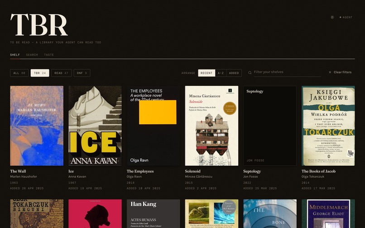Switch to the Taste tab
The image size is (365, 228).
tap(49, 55)
